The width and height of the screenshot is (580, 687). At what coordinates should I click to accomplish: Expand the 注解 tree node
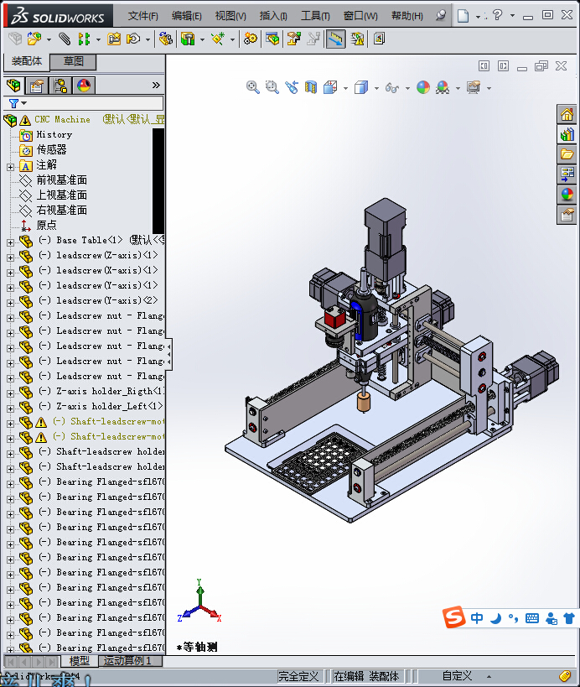[10, 167]
